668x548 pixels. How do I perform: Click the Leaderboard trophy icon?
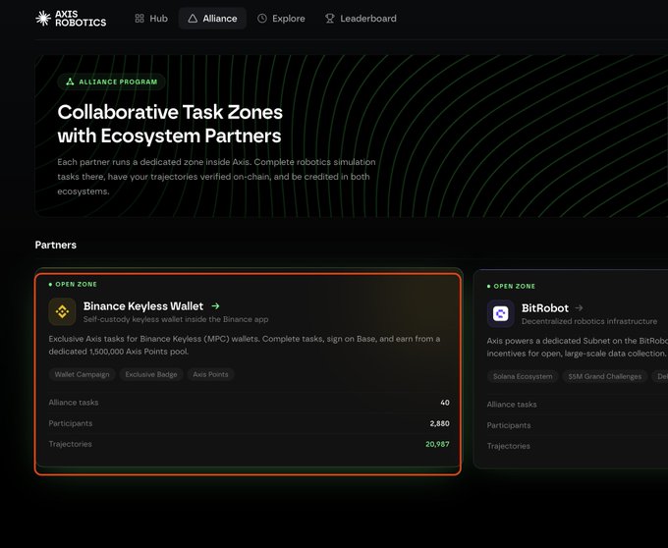pyautogui.click(x=330, y=19)
